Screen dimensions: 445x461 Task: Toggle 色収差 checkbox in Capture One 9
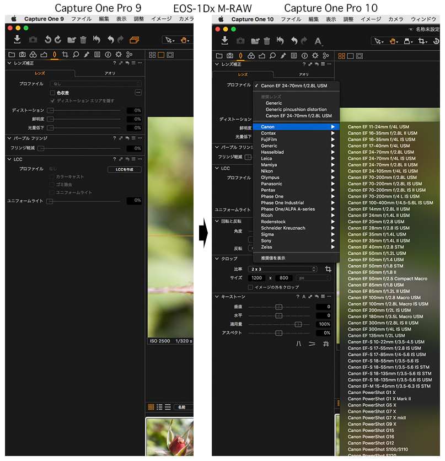click(x=52, y=93)
